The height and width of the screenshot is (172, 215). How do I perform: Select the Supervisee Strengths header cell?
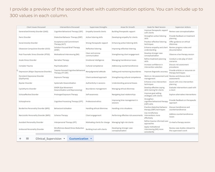(98, 27)
